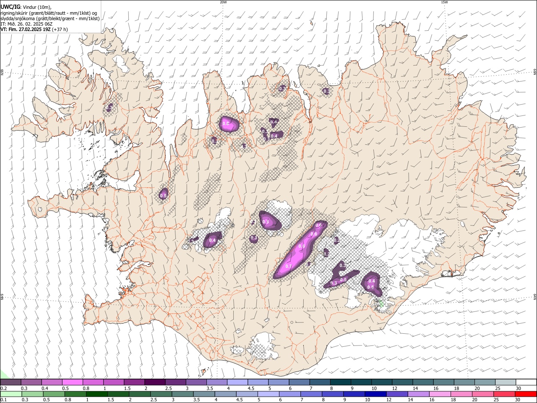This screenshot has width=537, height=403.
Task: Click upper-row swatch between 6 and 7
Action: (x=299, y=382)
